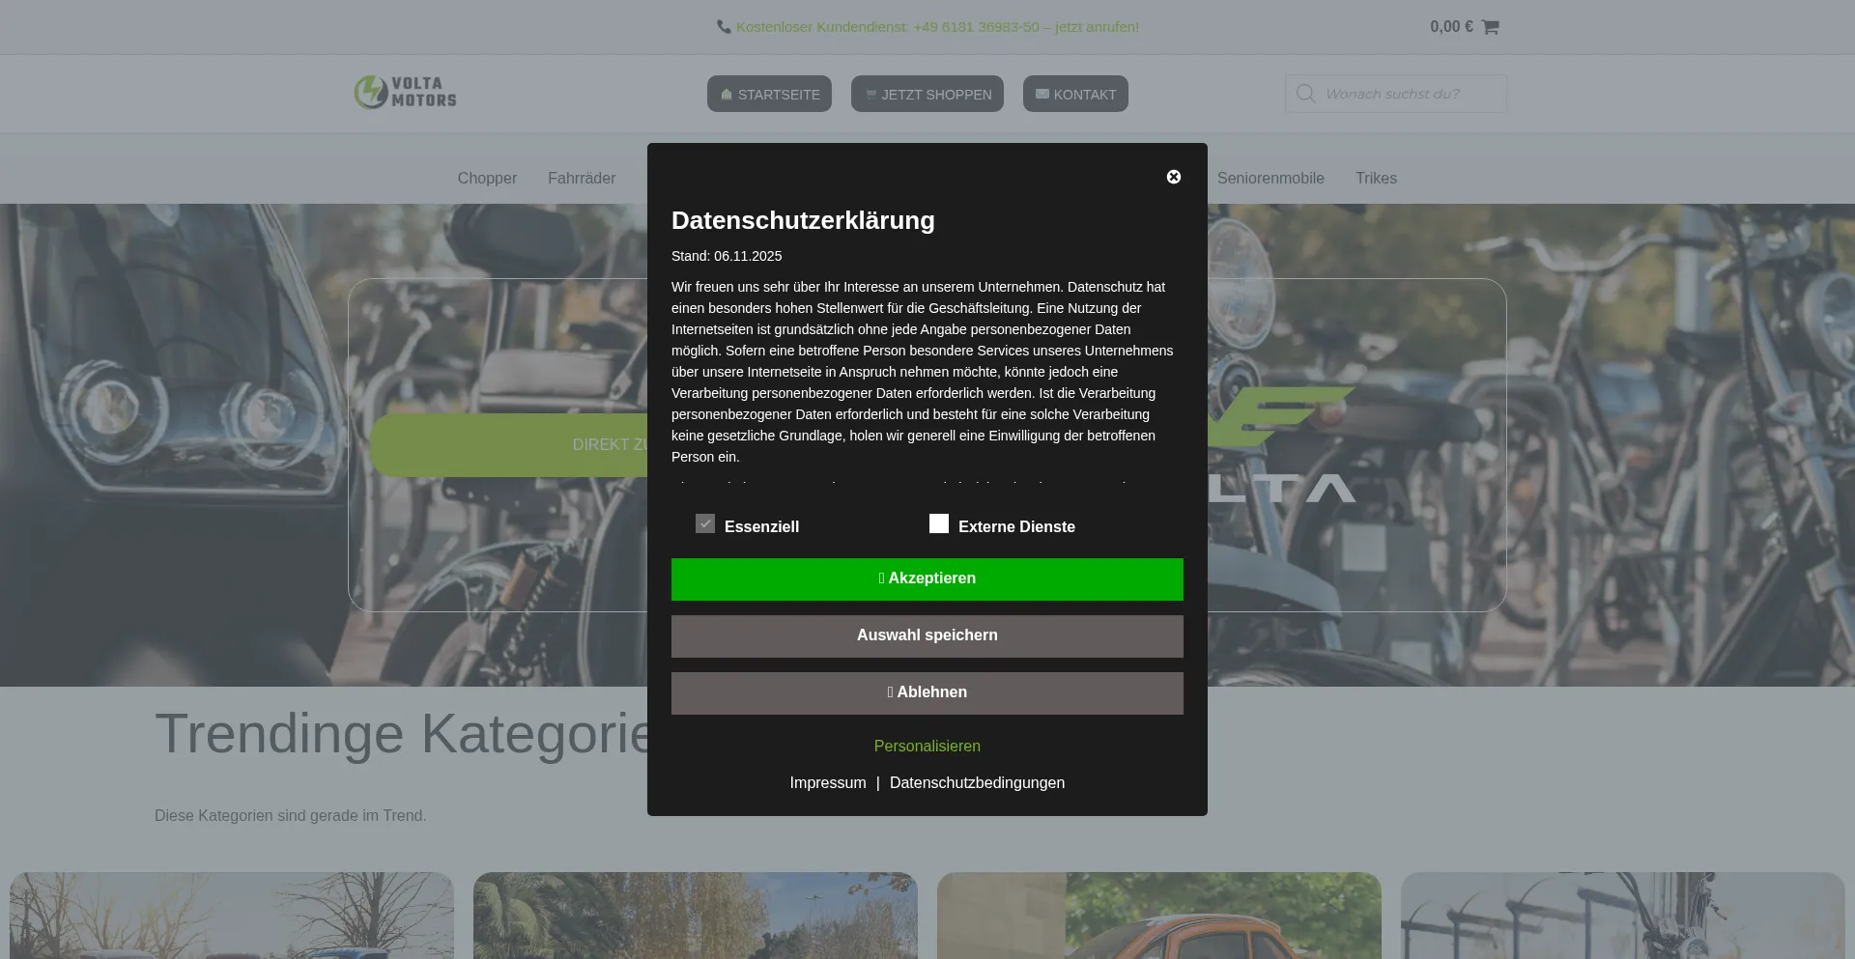Click the envelope icon in the Kontakt button
The image size is (1855, 959).
pos(1042,95)
